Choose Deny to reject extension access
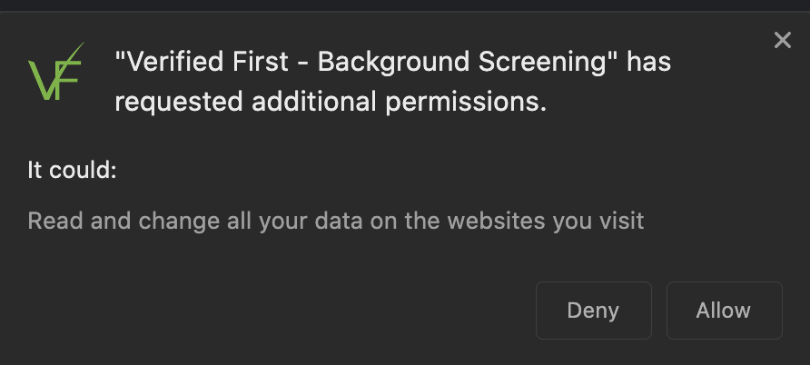 (594, 311)
